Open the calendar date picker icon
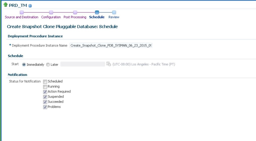This screenshot has height=141, width=256. [x=108, y=64]
